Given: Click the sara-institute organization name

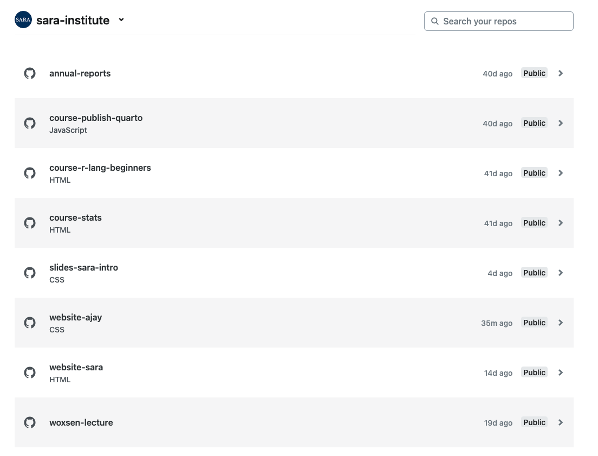Looking at the screenshot, I should 73,21.
